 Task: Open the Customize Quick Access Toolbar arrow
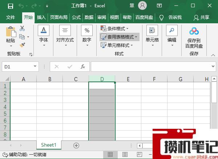47,6
